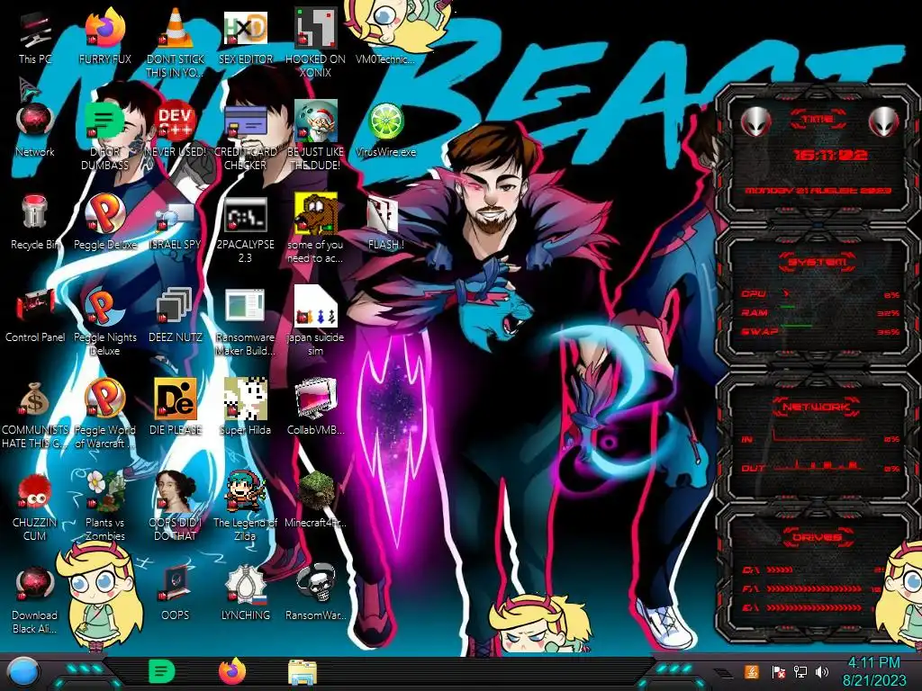The image size is (922, 691).
Task: Launch the Dev-C++ NEVER USED shortcut
Action: 175,130
